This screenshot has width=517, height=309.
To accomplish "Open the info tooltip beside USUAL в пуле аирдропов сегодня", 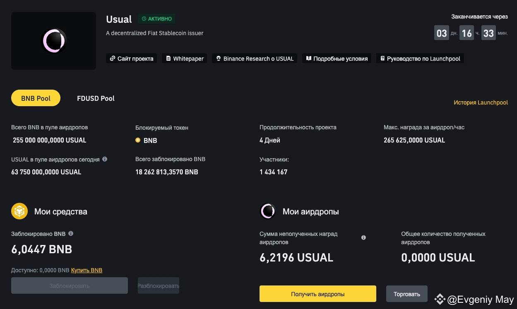I will click(x=106, y=159).
